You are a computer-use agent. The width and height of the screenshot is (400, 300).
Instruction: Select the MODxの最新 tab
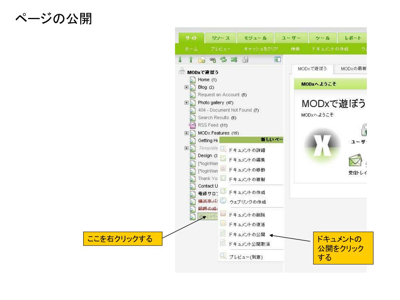351,69
